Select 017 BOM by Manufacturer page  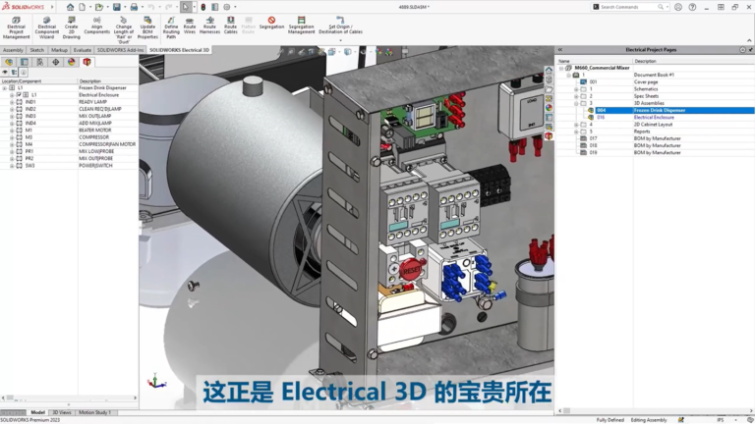[x=657, y=138]
